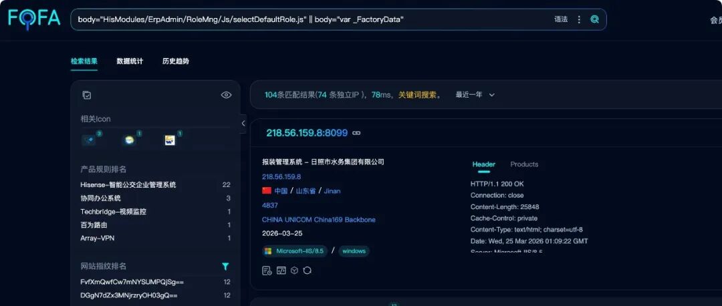Select the second related icon, round yellow-blue logo
This screenshot has width=722, height=306.
click(x=130, y=140)
